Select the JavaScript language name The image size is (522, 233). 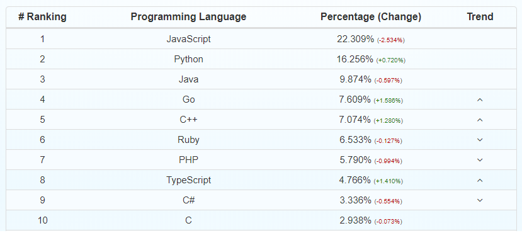click(188, 39)
